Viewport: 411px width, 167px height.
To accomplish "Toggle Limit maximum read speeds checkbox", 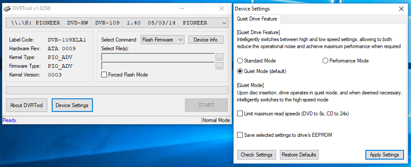I will pyautogui.click(x=240, y=114).
